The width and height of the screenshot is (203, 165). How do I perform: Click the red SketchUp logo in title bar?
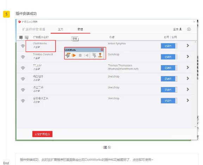[19, 21]
